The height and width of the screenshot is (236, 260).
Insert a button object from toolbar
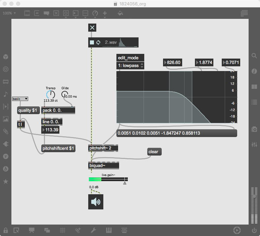(66, 13)
